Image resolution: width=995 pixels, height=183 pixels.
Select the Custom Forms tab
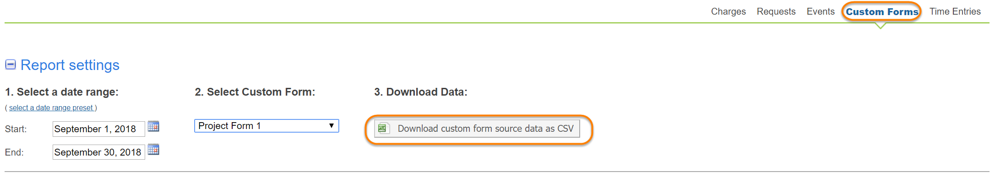point(881,12)
